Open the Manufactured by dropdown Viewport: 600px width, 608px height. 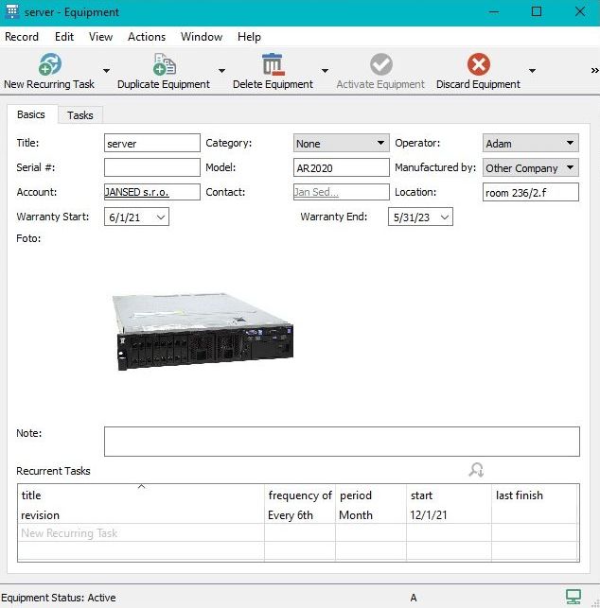[570, 168]
